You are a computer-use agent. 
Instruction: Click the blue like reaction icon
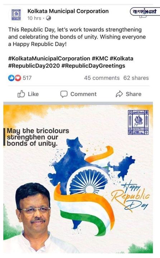[x=11, y=78]
